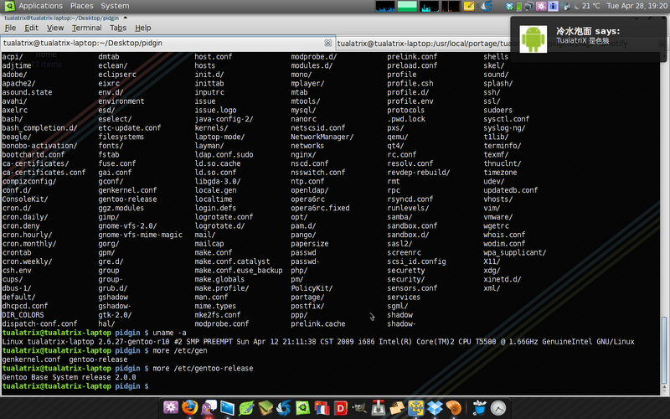The image size is (670, 419).
Task: Click the notification bubble from 冷水泡面
Action: 590,37
